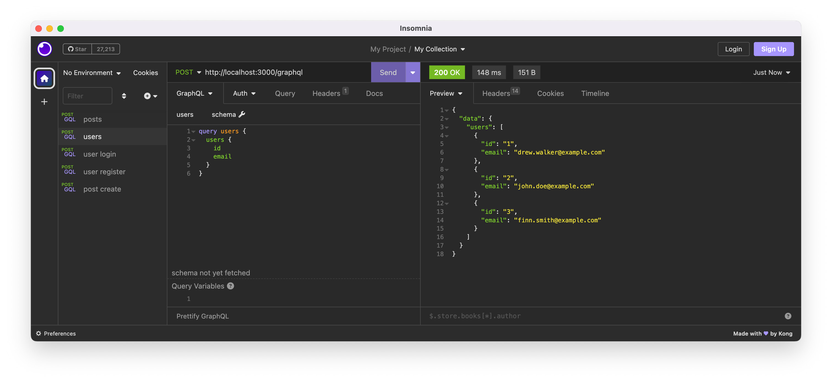The height and width of the screenshot is (382, 832).
Task: Click Prettify GraphQL
Action: pos(202,316)
